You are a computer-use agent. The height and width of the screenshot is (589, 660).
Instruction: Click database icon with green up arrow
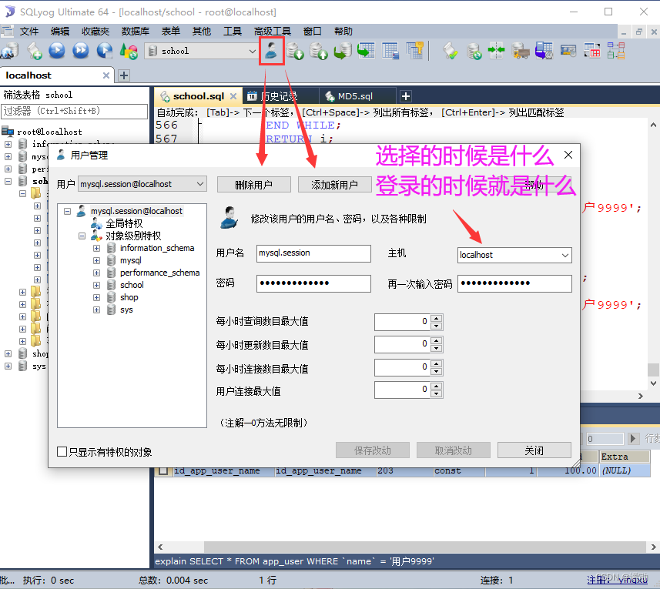point(319,51)
